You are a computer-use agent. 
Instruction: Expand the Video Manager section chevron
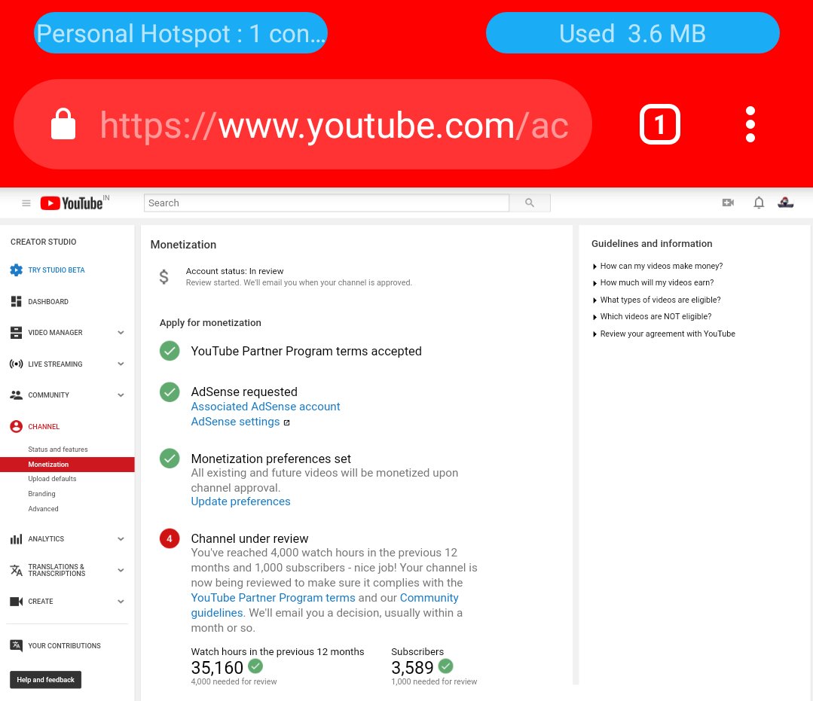pyautogui.click(x=121, y=333)
